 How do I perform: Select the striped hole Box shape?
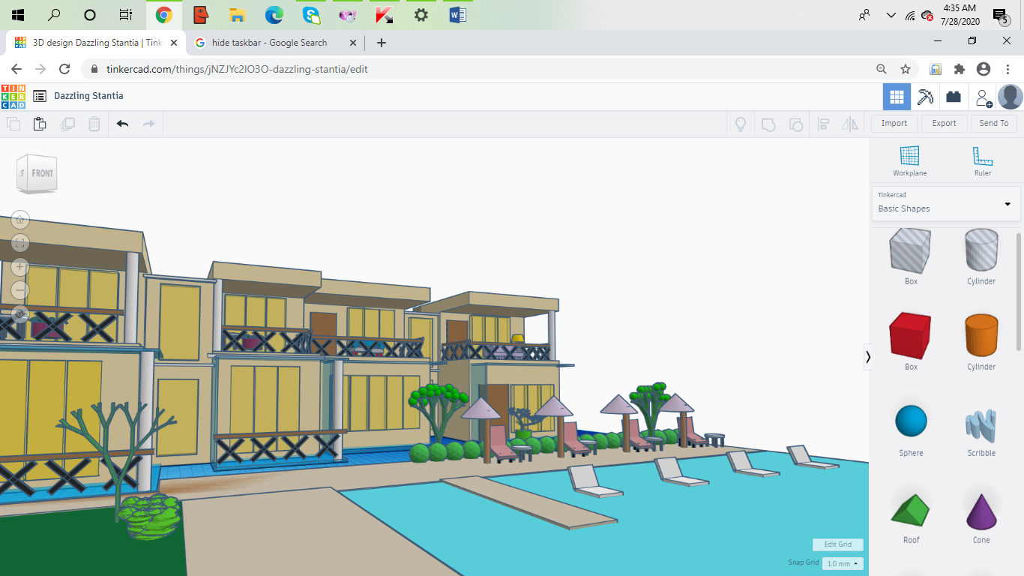911,251
